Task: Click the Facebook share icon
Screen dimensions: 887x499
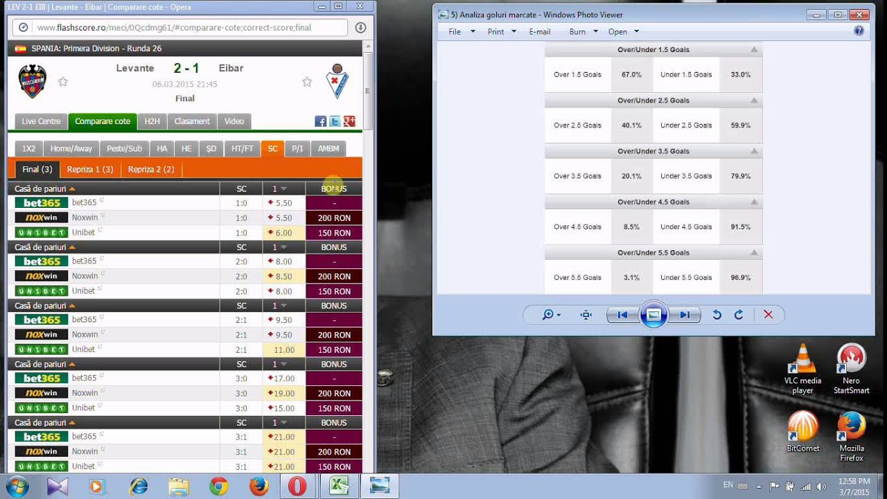Action: coord(320,121)
